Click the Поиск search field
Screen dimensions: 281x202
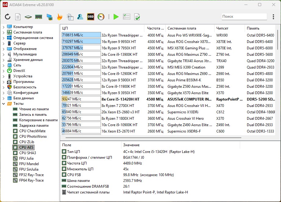(244, 16)
